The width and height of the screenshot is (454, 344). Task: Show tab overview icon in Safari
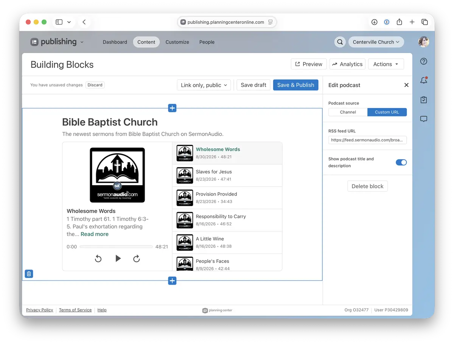pyautogui.click(x=424, y=22)
